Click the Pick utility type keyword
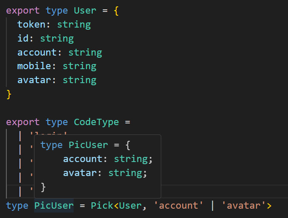This screenshot has width=288, height=218. click(x=102, y=206)
